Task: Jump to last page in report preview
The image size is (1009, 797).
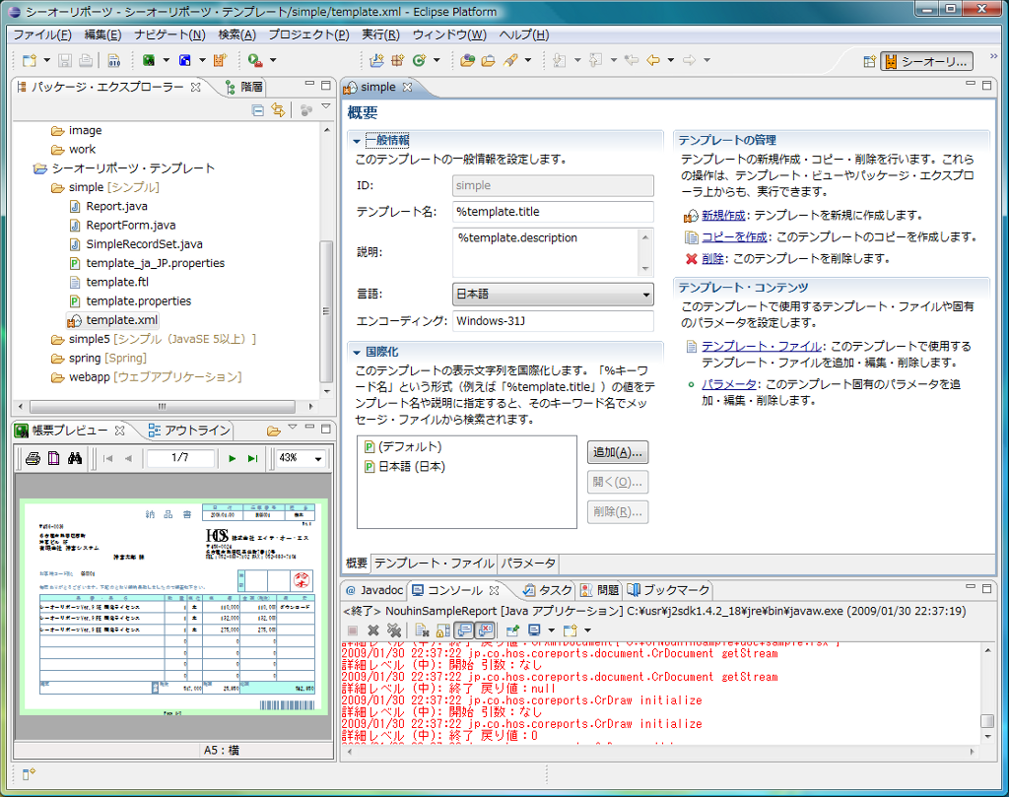Action: coord(253,459)
